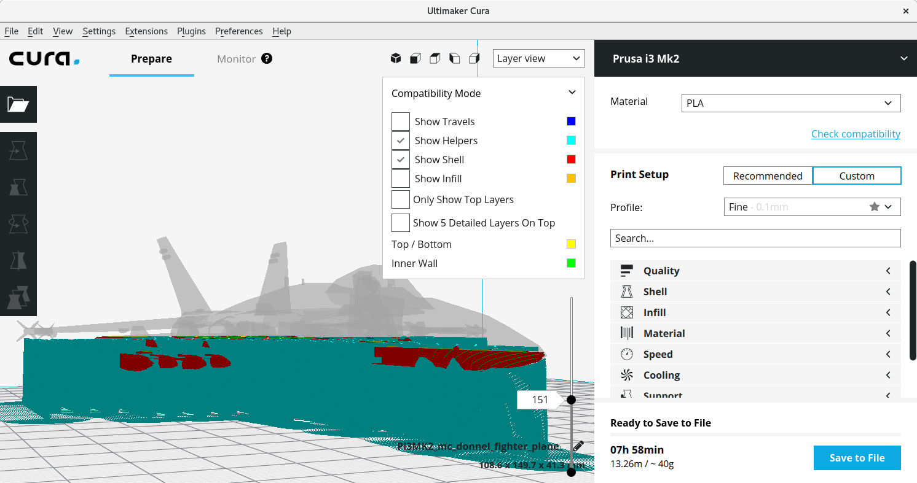Image resolution: width=917 pixels, height=483 pixels.
Task: Click the yellow Top / Bottom color swatch
Action: pos(571,244)
